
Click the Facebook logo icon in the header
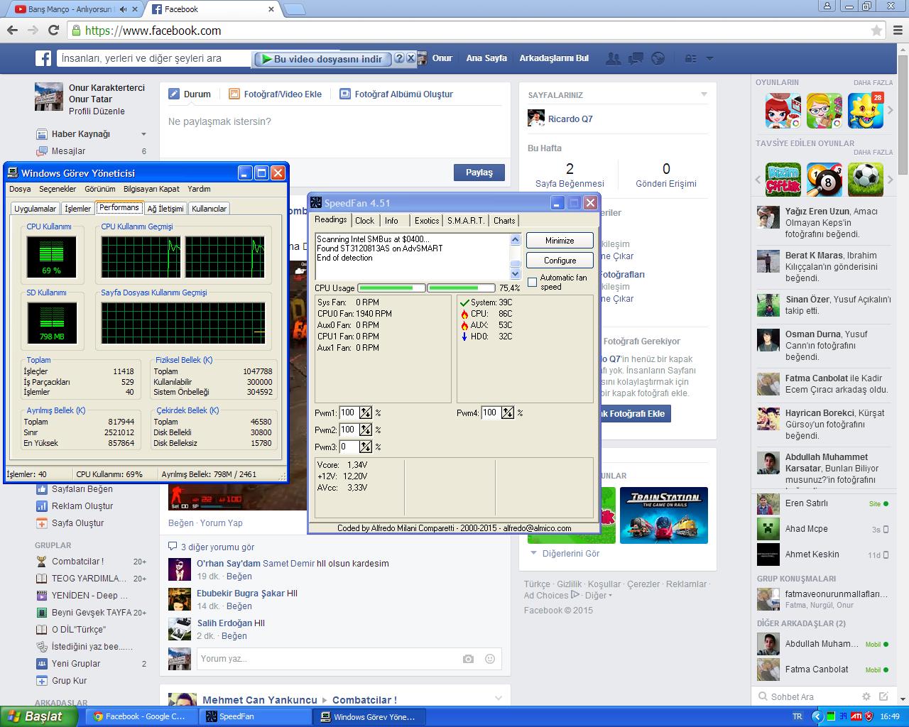click(x=43, y=58)
